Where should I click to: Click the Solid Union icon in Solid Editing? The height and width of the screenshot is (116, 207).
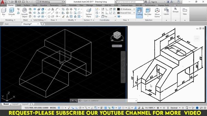[x=35, y=9]
